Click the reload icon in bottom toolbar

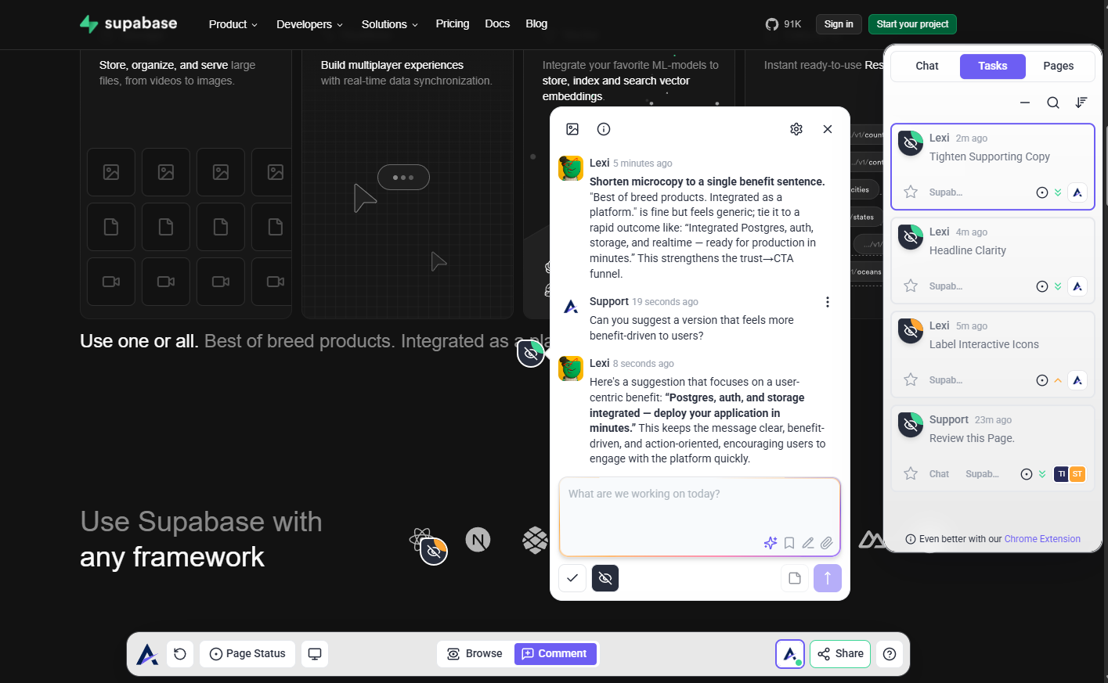[x=180, y=654]
